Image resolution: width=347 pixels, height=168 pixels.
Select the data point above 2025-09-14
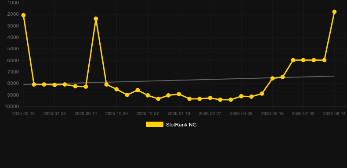coord(86,87)
